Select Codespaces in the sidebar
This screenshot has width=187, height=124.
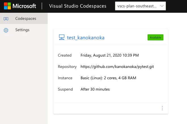point(24,18)
